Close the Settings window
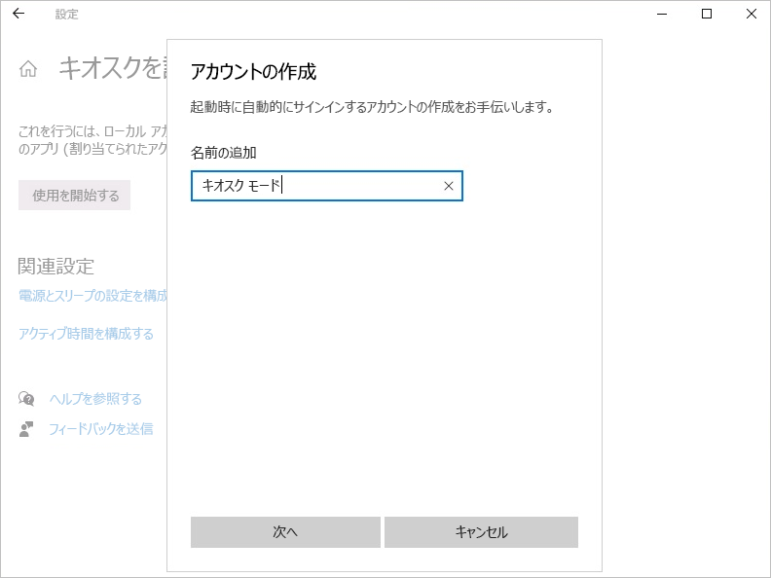This screenshot has height=578, width=771. (752, 14)
